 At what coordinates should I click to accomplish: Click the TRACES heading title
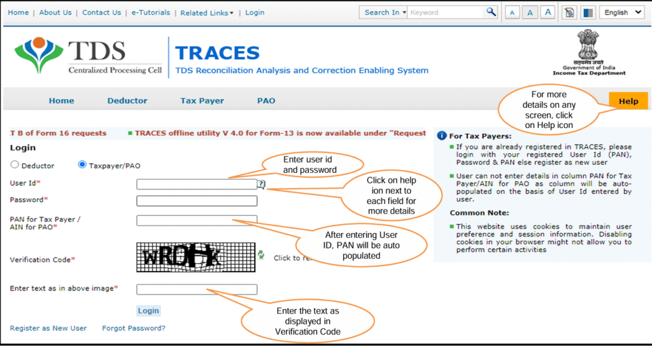(x=217, y=54)
